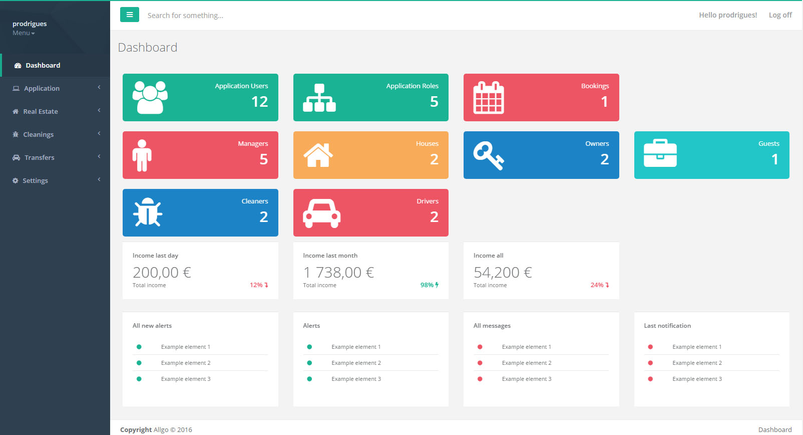Click Hello prodrigues! in the top bar

(x=727, y=15)
